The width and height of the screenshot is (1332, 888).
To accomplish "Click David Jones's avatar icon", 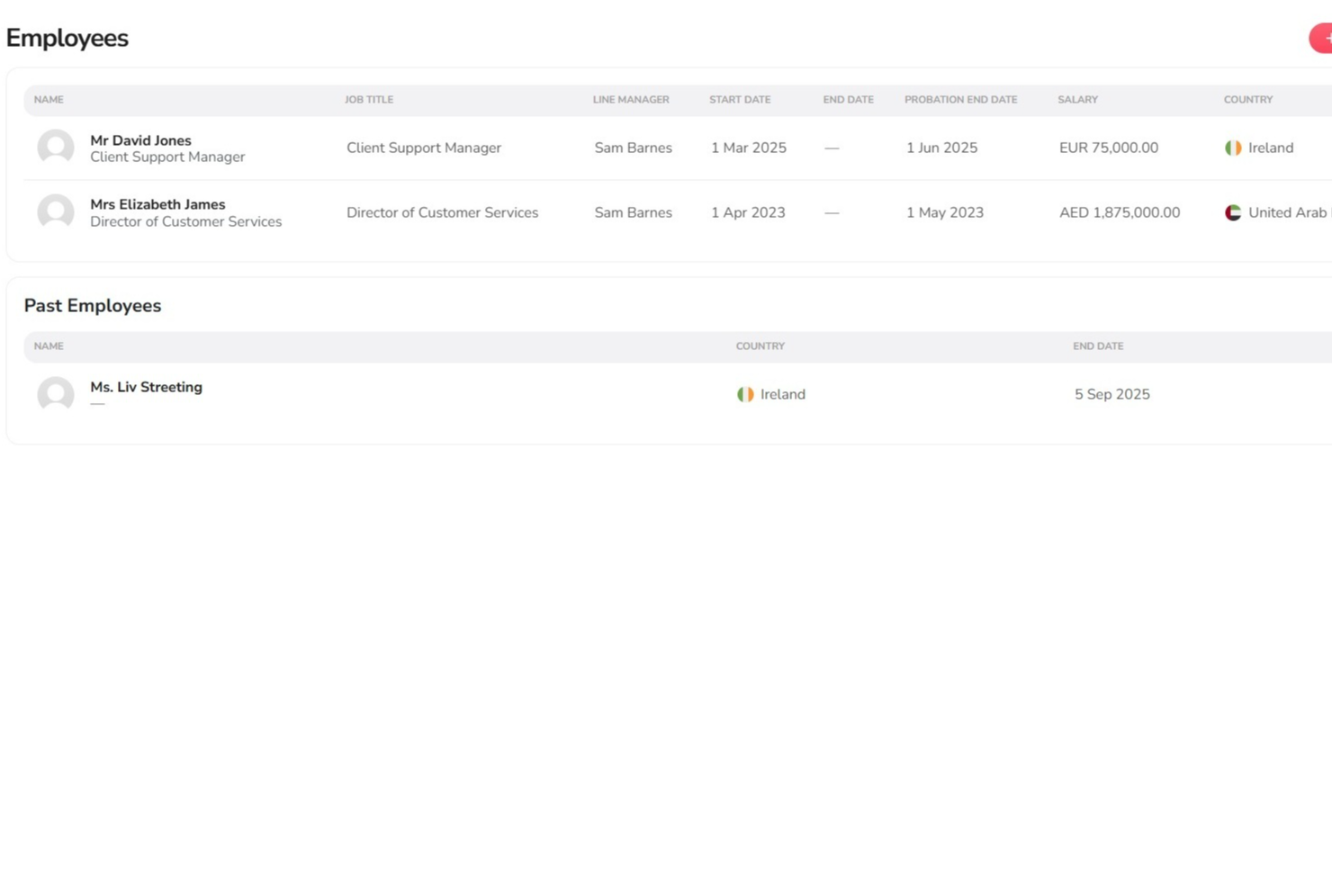I will [x=55, y=148].
